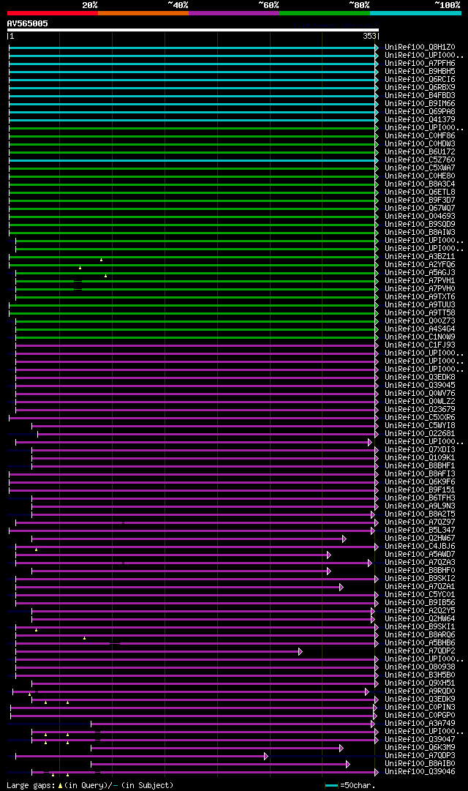The image size is (468, 791).
Task: Select the UniRef100_Q6K9F6 label
Action: (420, 483)
